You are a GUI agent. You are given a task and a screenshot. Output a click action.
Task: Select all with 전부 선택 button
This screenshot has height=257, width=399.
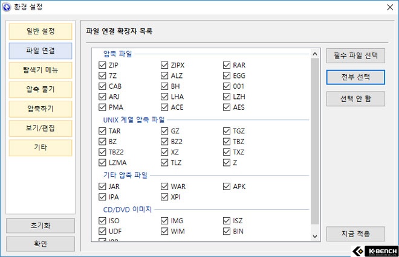point(355,77)
